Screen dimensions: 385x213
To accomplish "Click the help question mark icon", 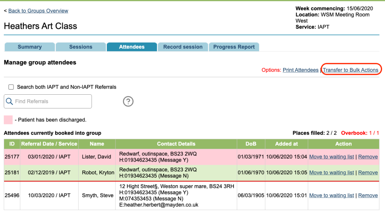I will (128, 101).
